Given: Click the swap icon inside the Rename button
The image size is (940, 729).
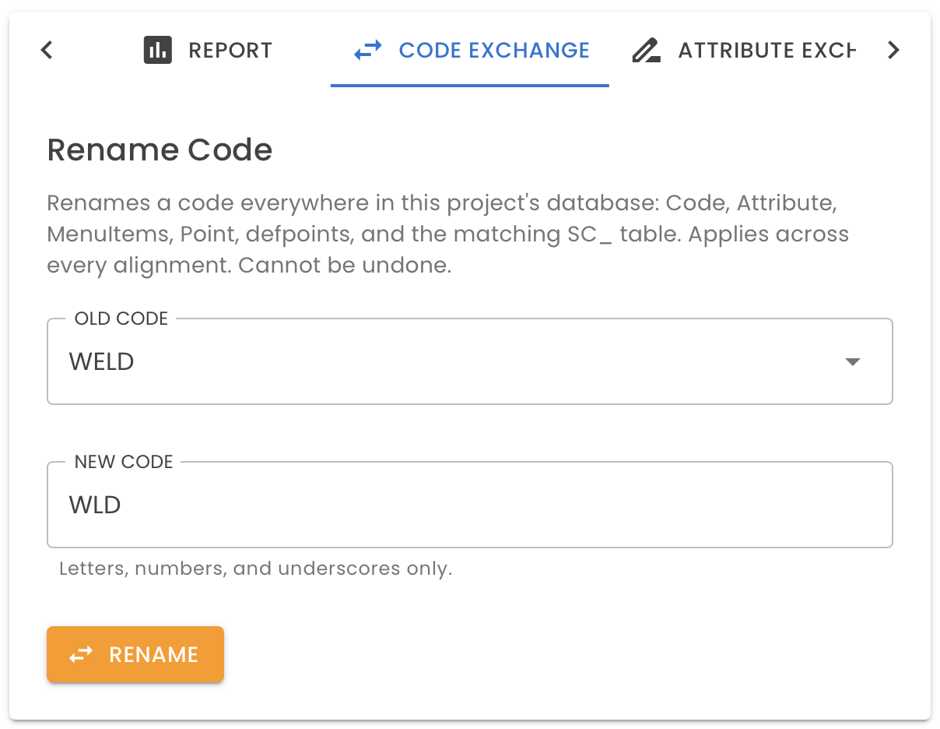Looking at the screenshot, I should pos(80,654).
